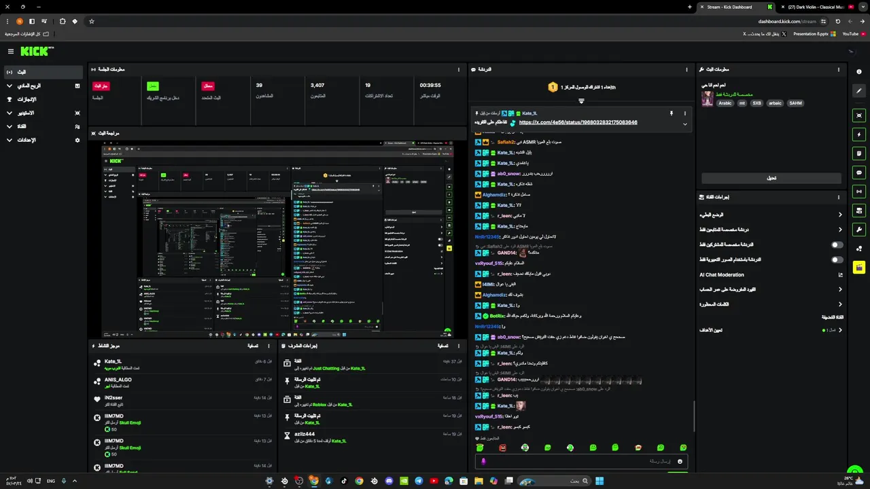The width and height of the screenshot is (870, 489).
Task: Toggle chat bubble widget icon in right rail
Action: coord(859,173)
